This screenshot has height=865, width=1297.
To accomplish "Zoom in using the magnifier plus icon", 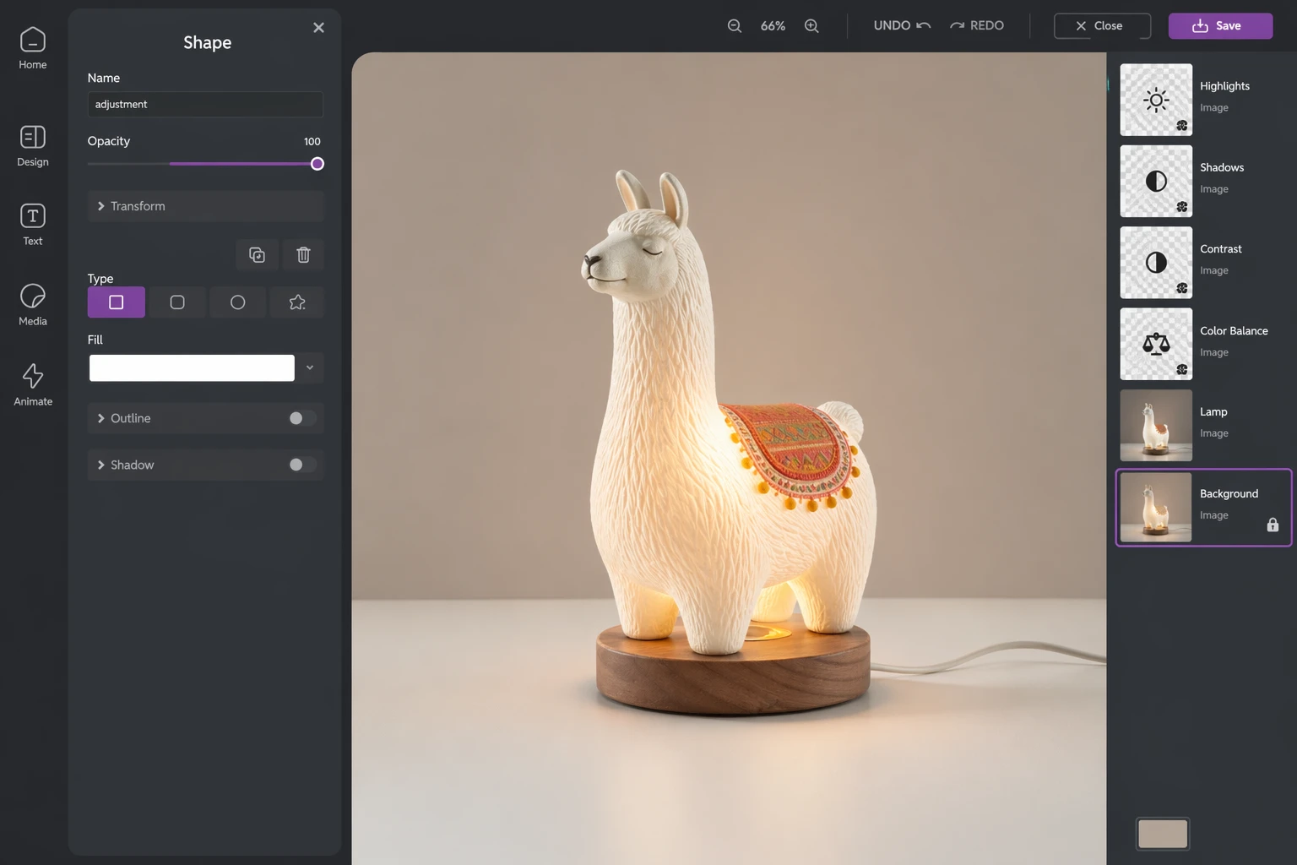I will point(811,26).
